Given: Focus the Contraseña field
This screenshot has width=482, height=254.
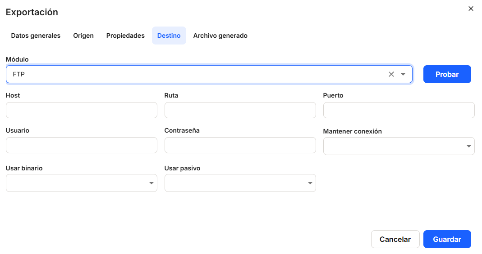Looking at the screenshot, I should [x=240, y=145].
